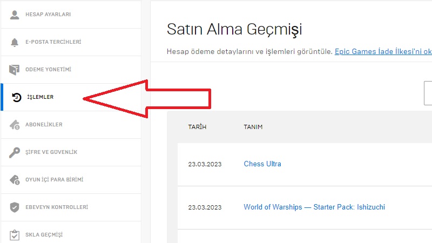
Task: Open the Epic Games İade İlkesi link
Action: [x=383, y=51]
